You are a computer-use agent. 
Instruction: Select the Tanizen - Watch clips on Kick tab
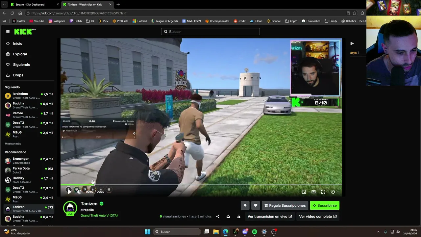(87, 5)
